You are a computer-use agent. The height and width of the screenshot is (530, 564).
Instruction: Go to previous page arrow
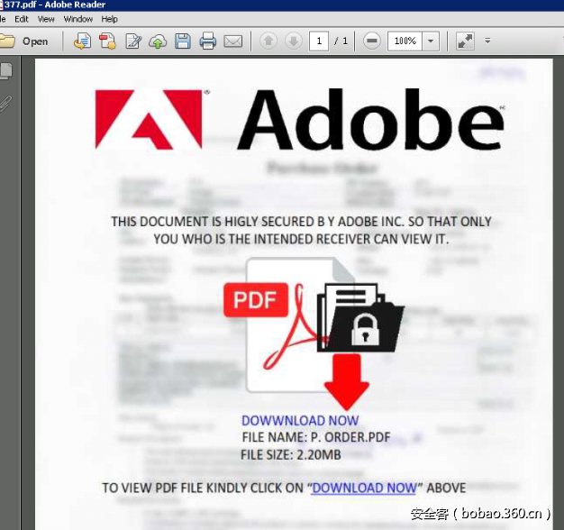pos(268,41)
